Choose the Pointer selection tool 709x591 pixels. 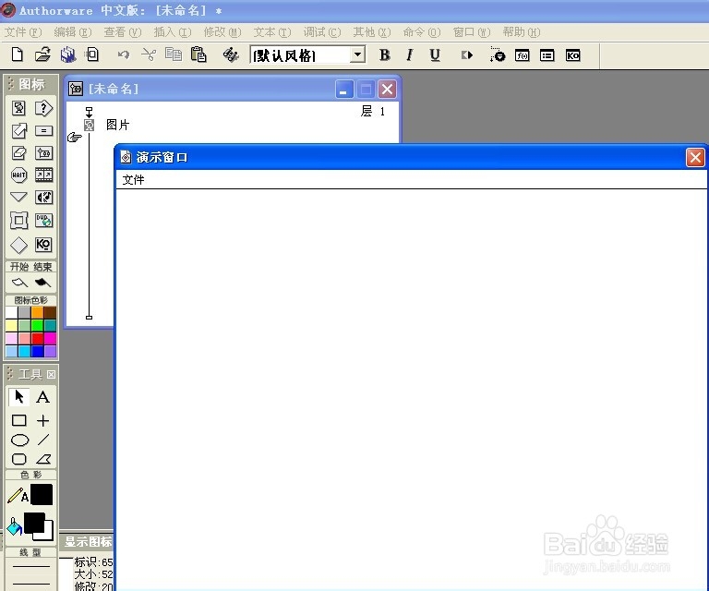[19, 396]
